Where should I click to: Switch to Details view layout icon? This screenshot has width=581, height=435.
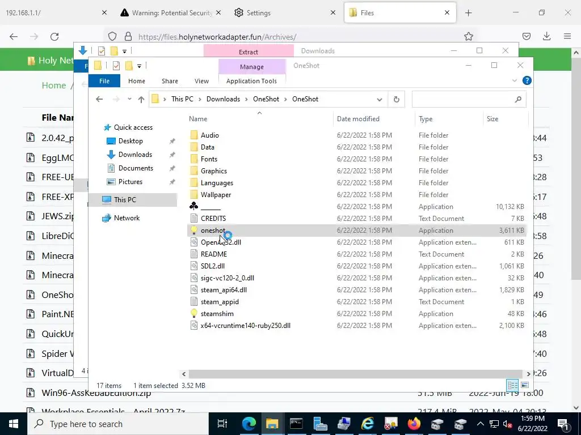pos(512,385)
